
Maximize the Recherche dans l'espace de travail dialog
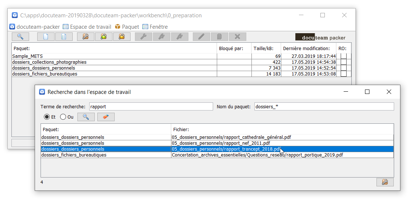367,92
